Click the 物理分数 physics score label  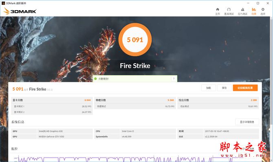pyautogui.click(x=101, y=100)
